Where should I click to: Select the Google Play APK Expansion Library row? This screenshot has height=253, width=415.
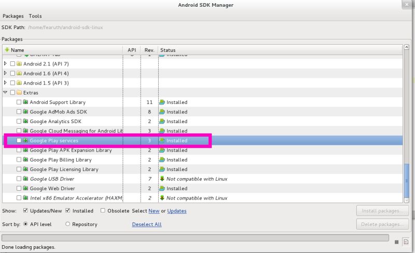[203, 150]
